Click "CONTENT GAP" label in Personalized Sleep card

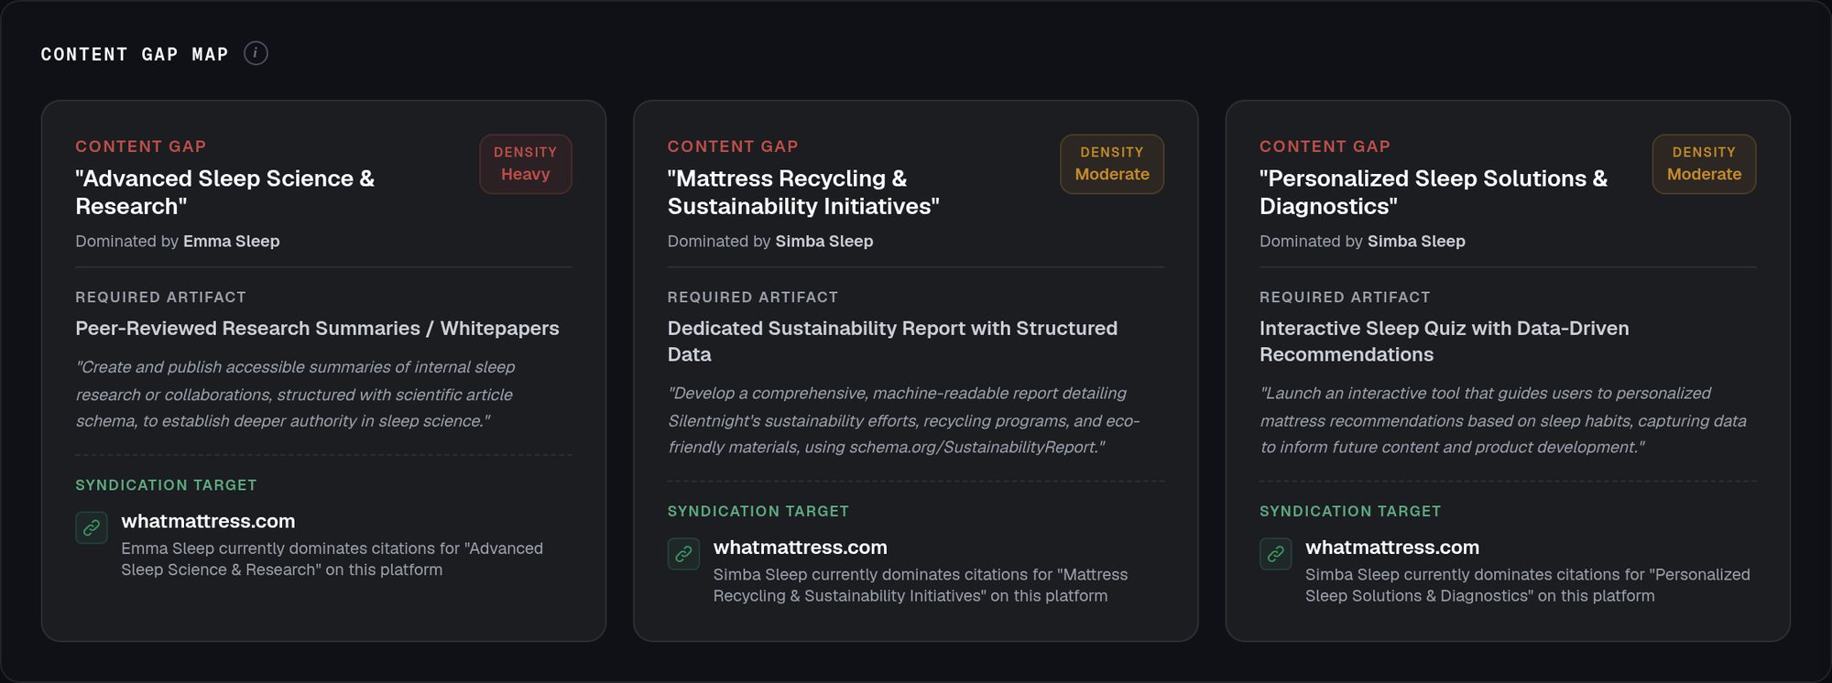(x=1325, y=146)
